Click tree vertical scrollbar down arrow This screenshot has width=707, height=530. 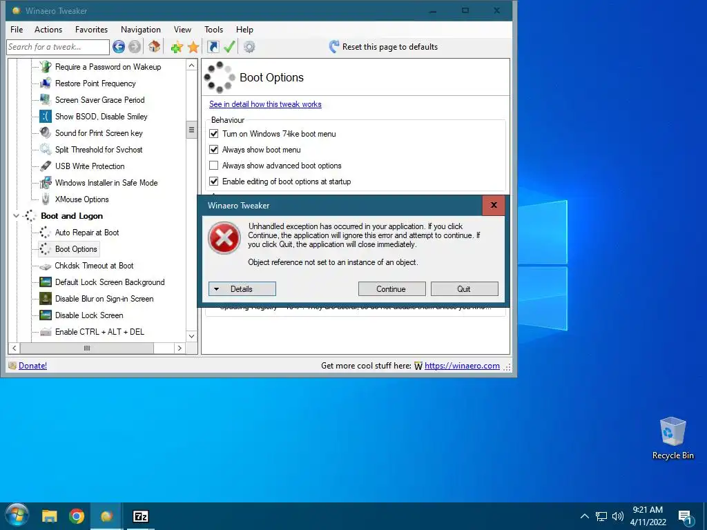pos(192,336)
